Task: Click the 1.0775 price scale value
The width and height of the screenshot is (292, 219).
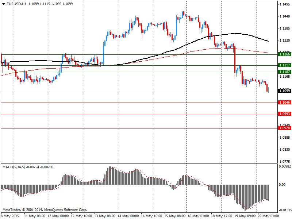Action: tap(285, 161)
